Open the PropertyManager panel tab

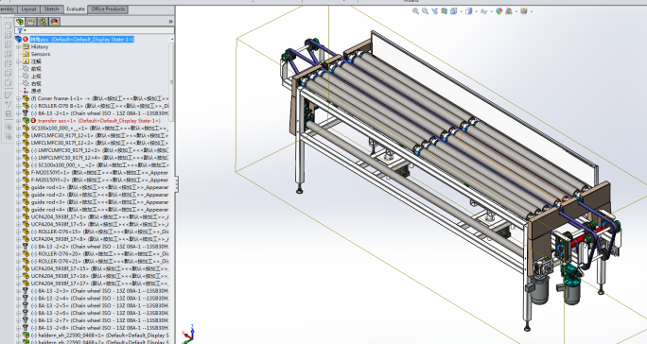pos(31,22)
